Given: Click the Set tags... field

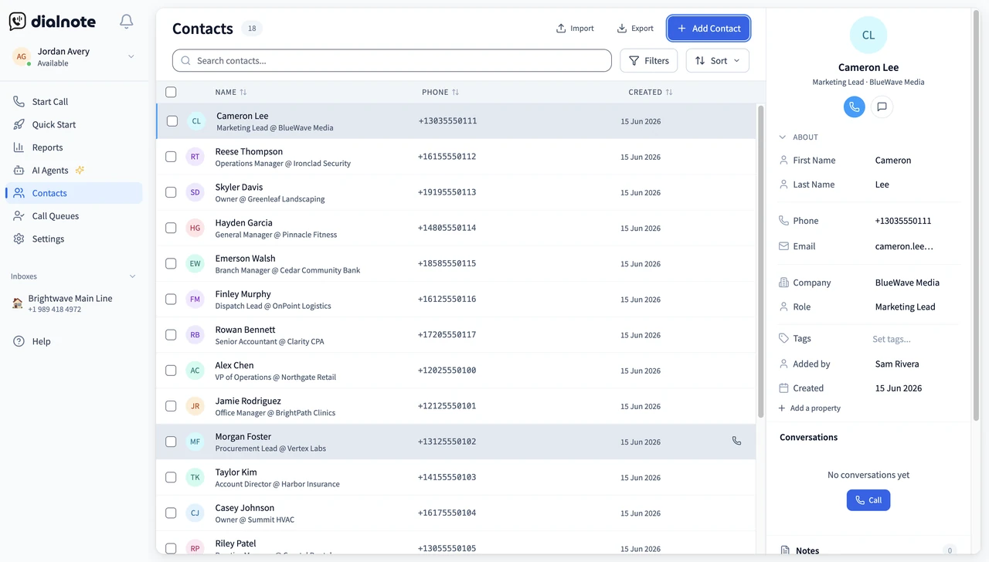Looking at the screenshot, I should (892, 339).
